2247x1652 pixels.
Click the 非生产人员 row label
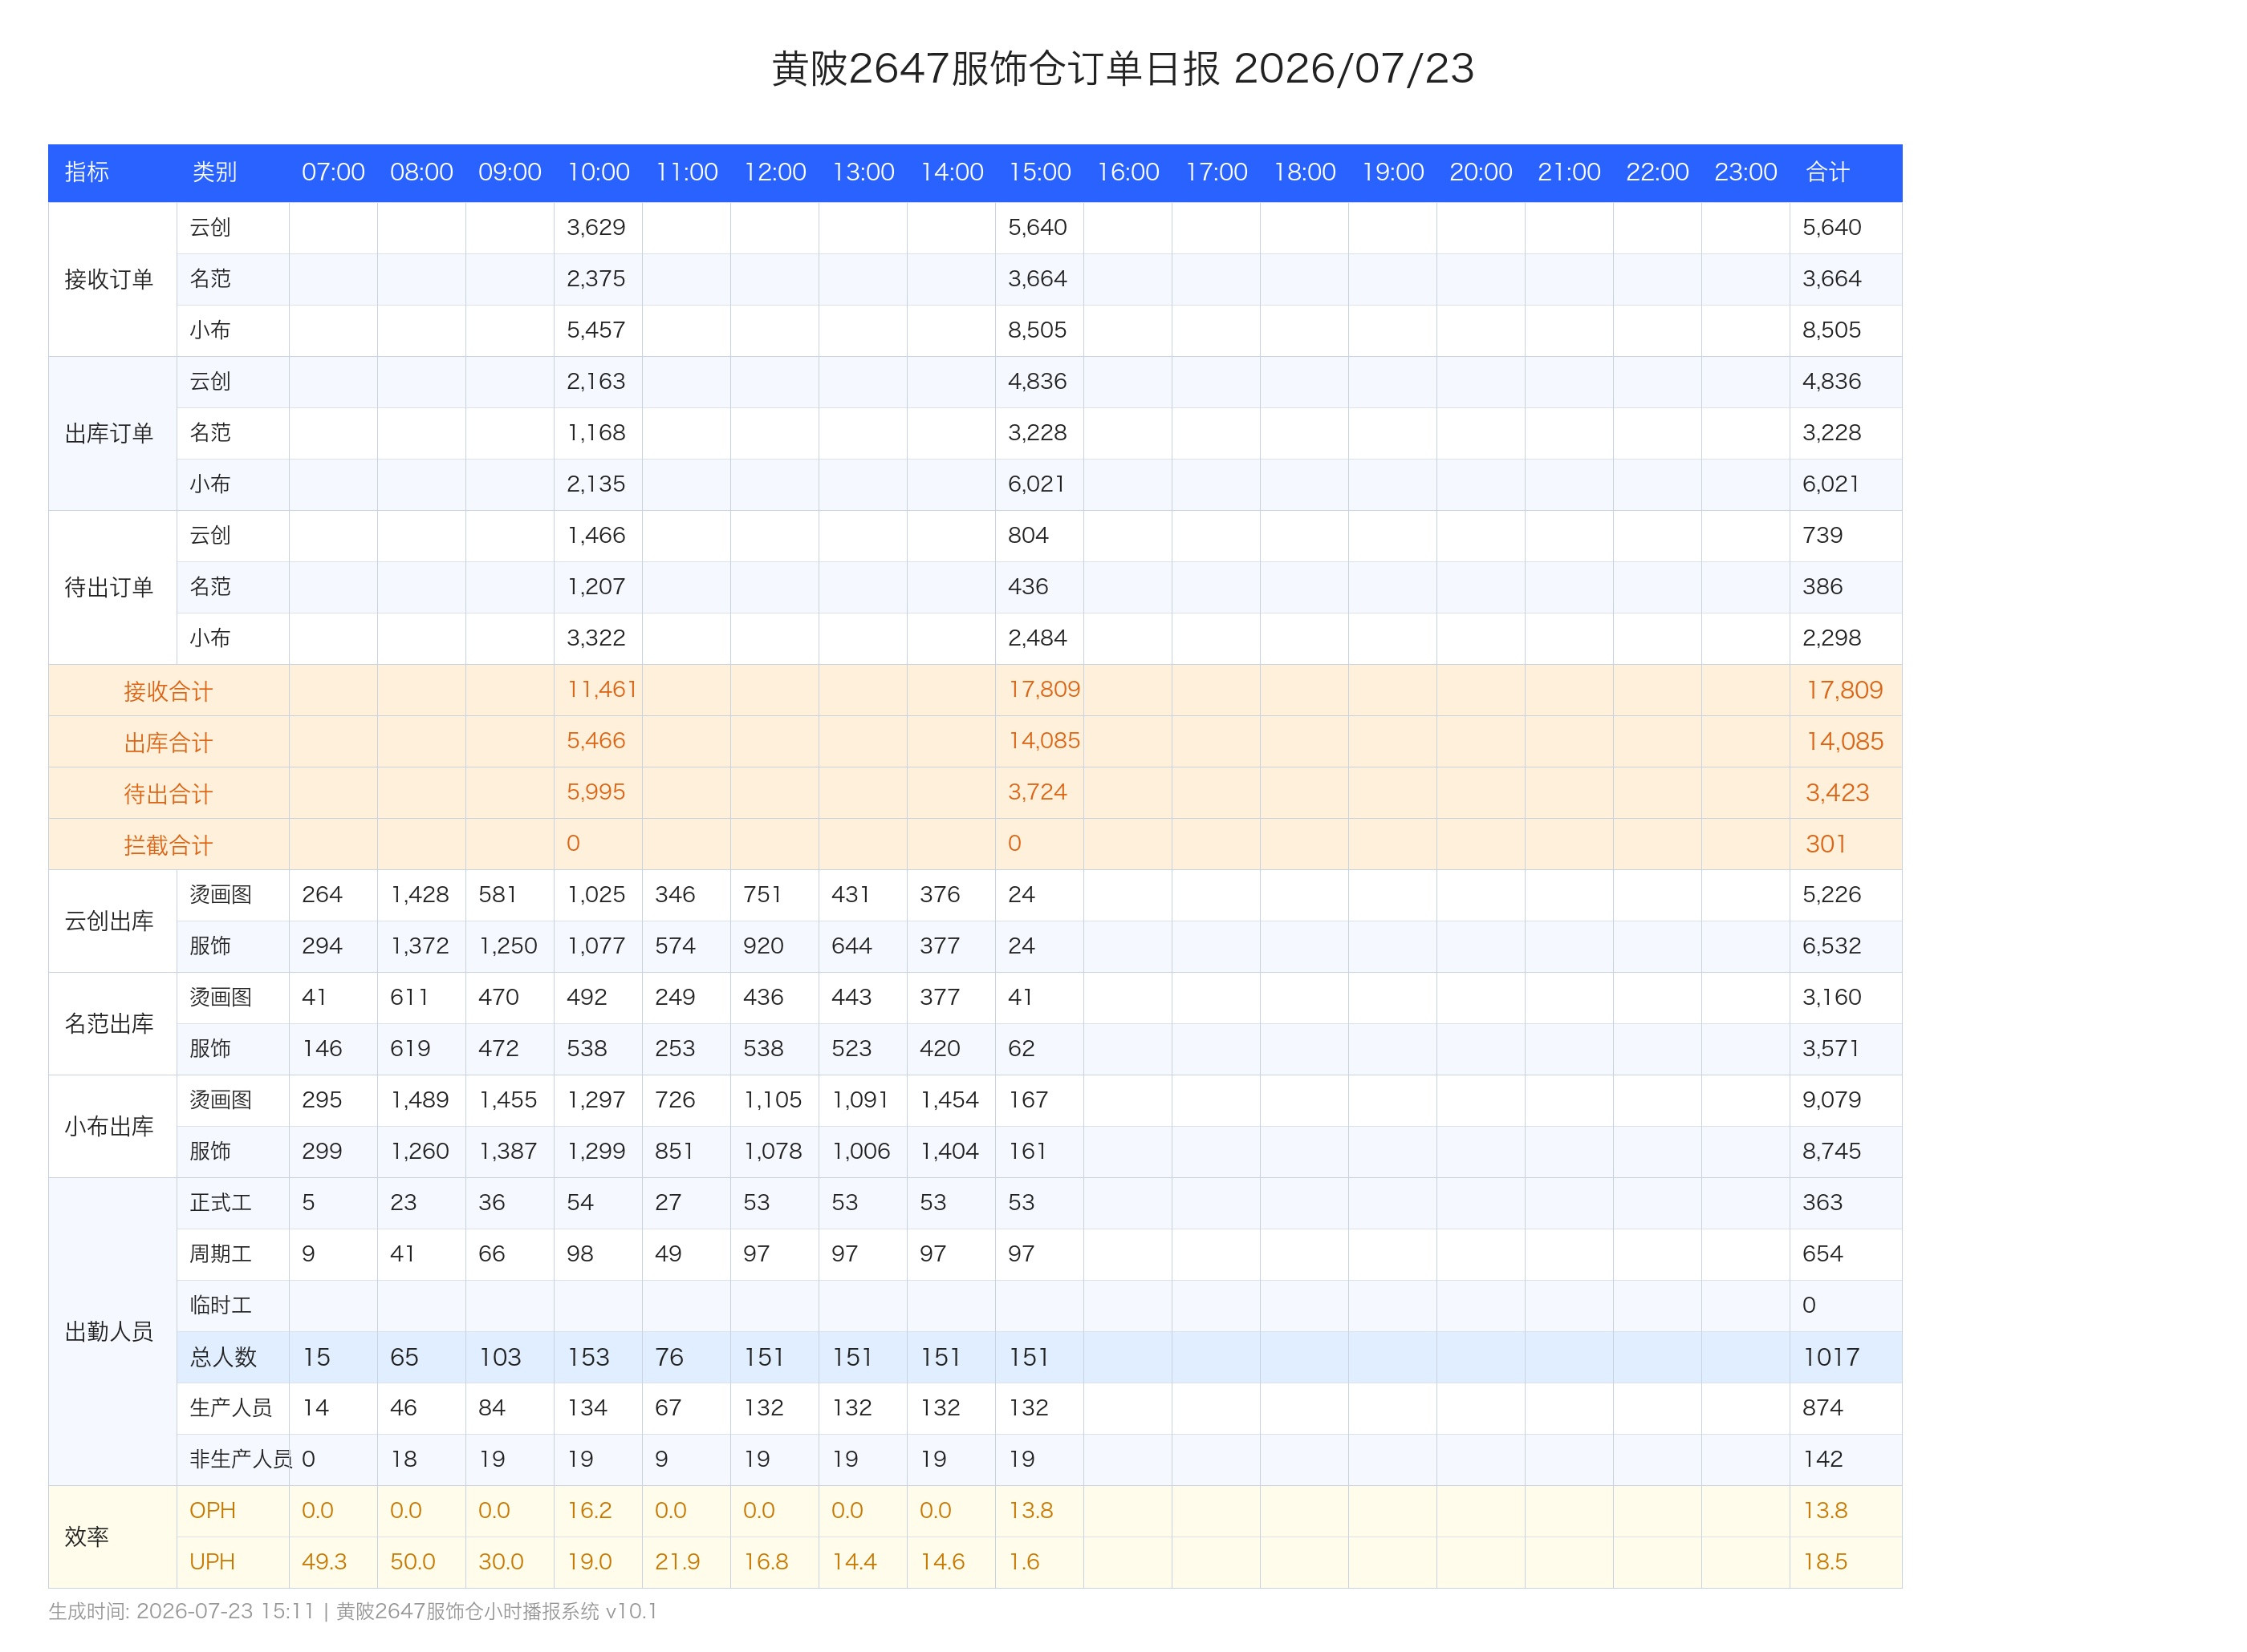(241, 1459)
